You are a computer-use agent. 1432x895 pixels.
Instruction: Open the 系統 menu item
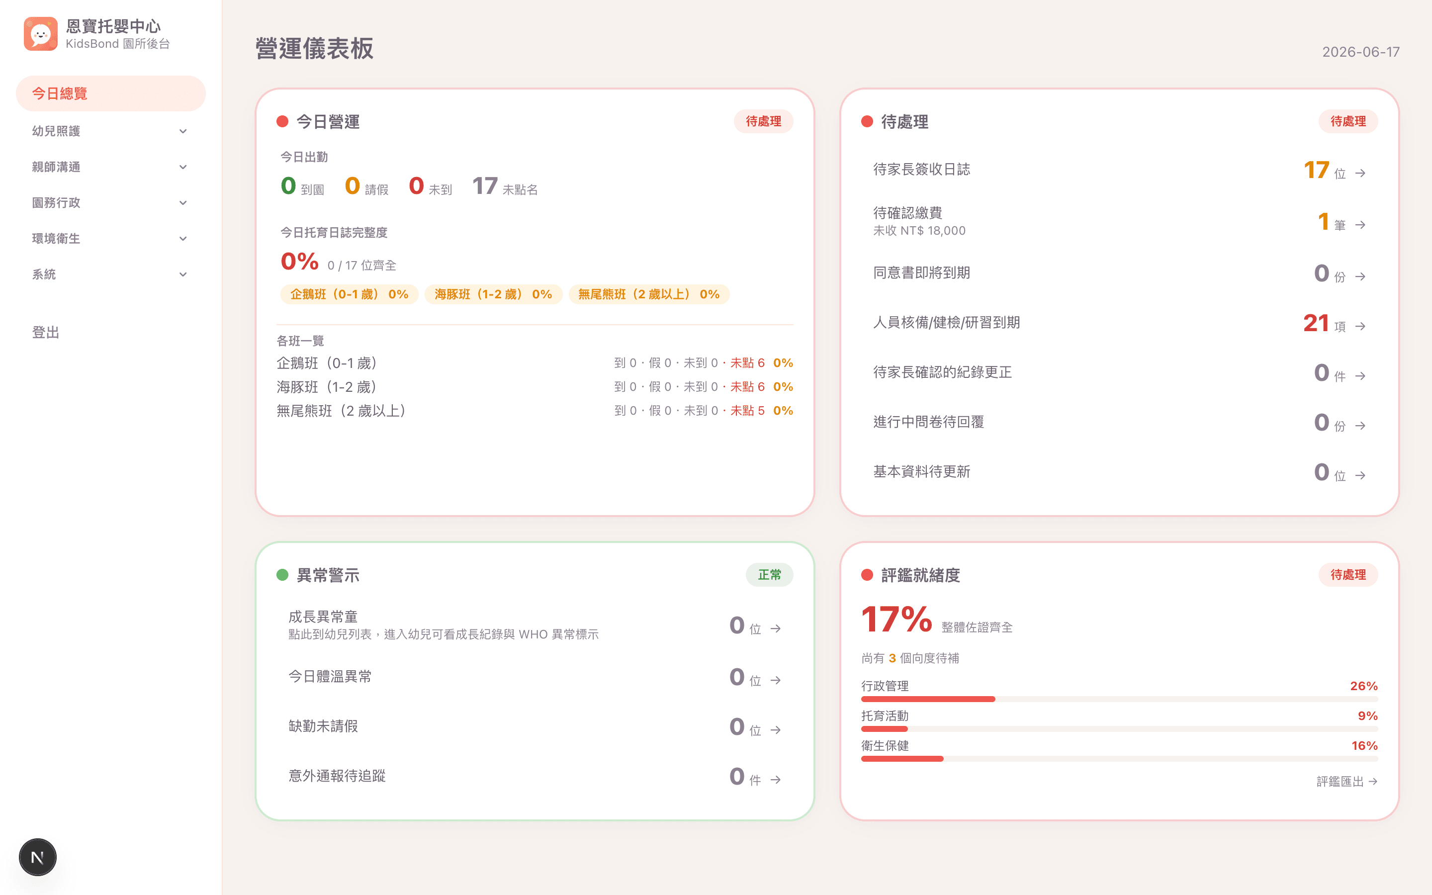click(111, 274)
